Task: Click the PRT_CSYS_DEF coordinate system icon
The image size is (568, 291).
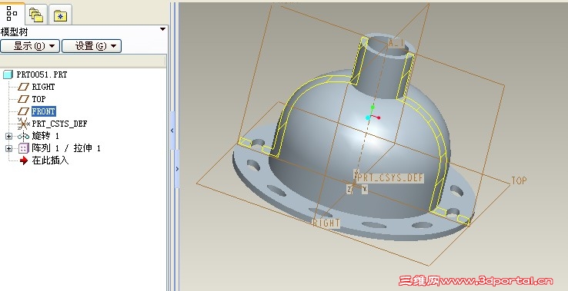Action: [24, 124]
